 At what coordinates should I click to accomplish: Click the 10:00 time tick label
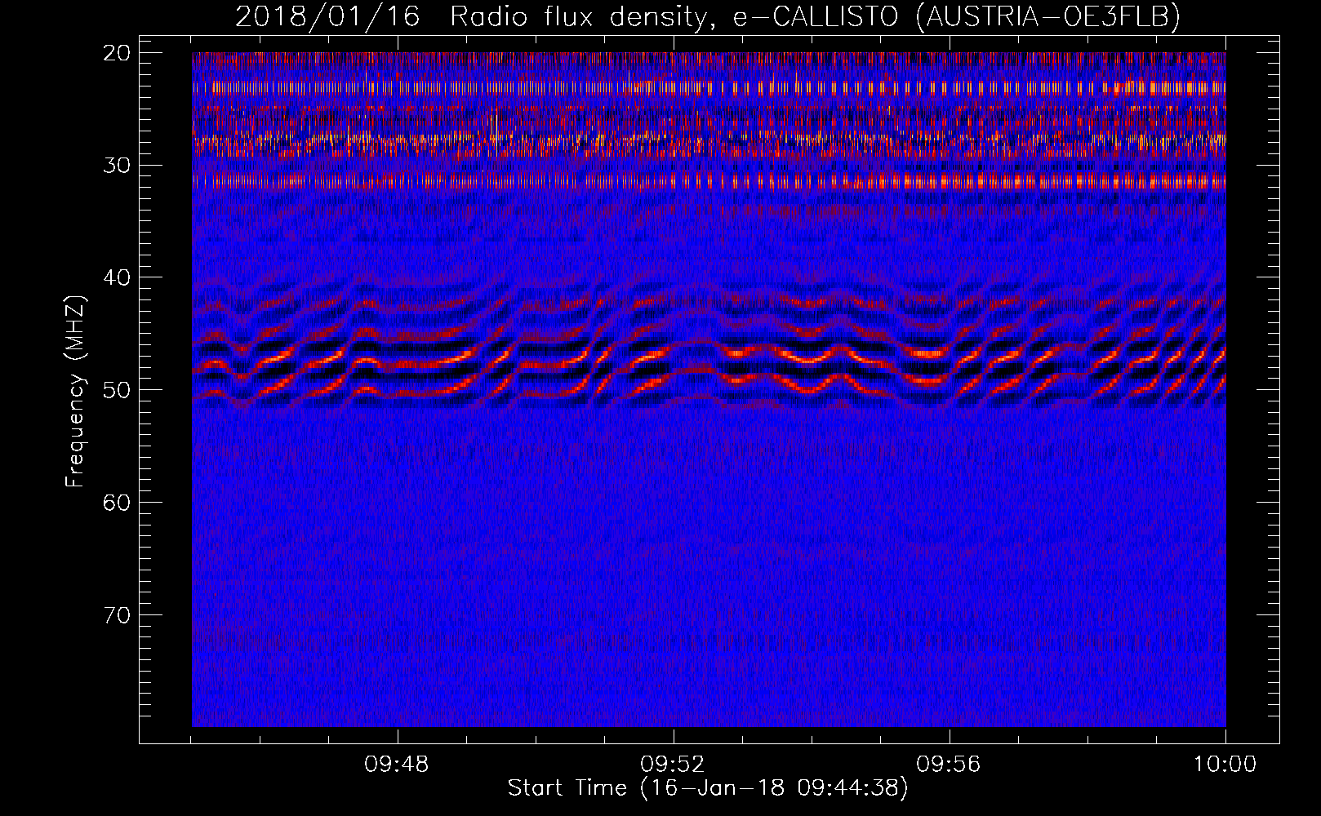1225,765
